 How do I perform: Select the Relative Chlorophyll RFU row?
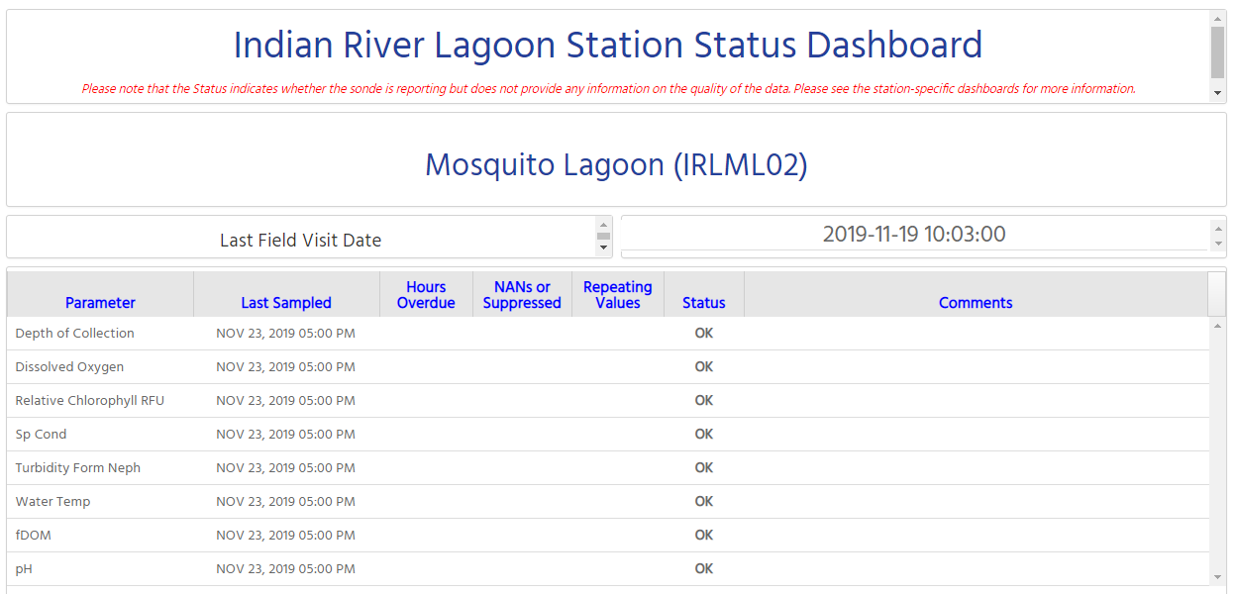point(90,401)
